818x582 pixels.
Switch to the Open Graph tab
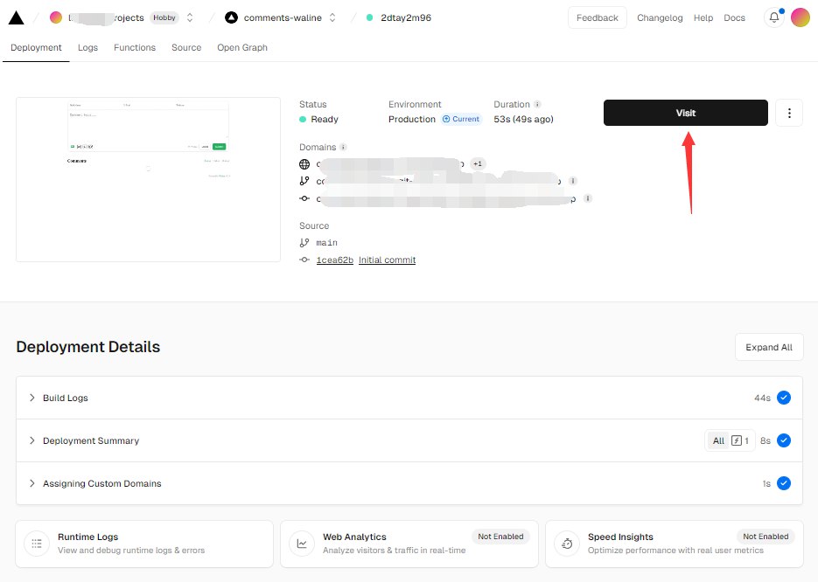242,48
